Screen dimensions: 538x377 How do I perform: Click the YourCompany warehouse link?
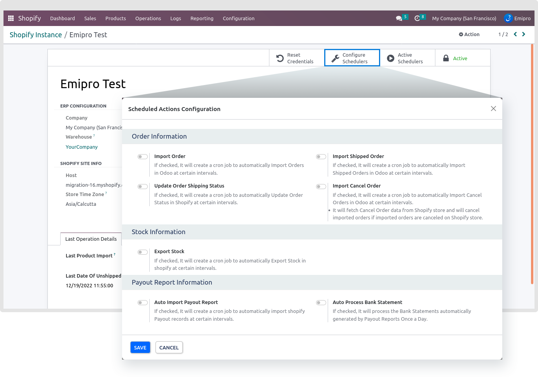pos(82,147)
